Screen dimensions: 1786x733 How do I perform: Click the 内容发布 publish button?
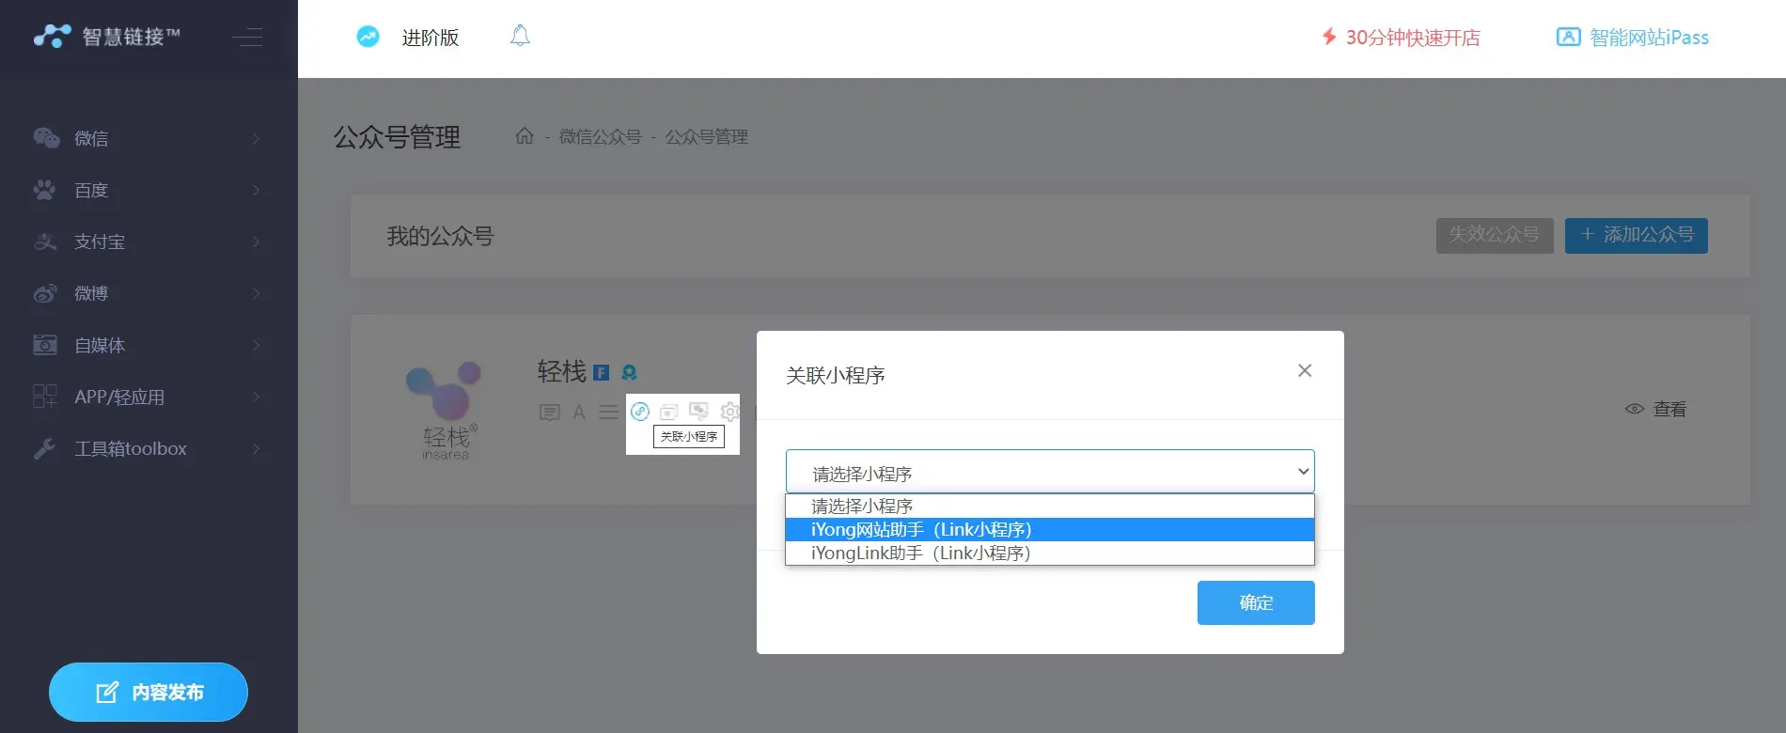[149, 693]
